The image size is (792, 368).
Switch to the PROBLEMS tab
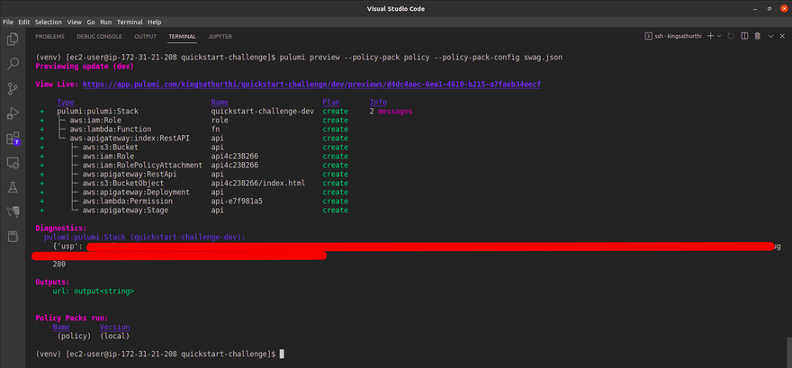pos(49,36)
